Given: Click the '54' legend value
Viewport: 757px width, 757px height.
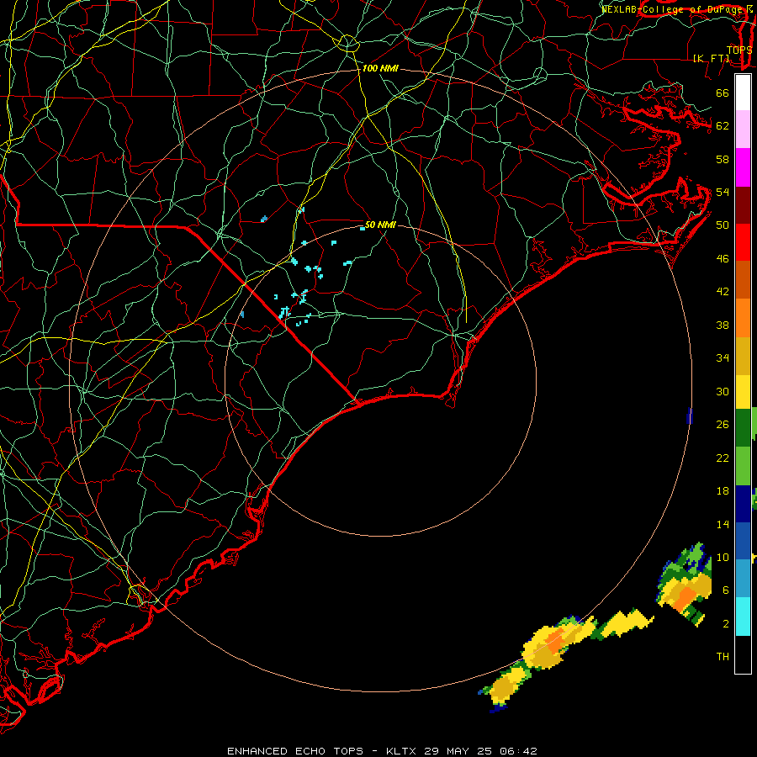Looking at the screenshot, I should 723,192.
